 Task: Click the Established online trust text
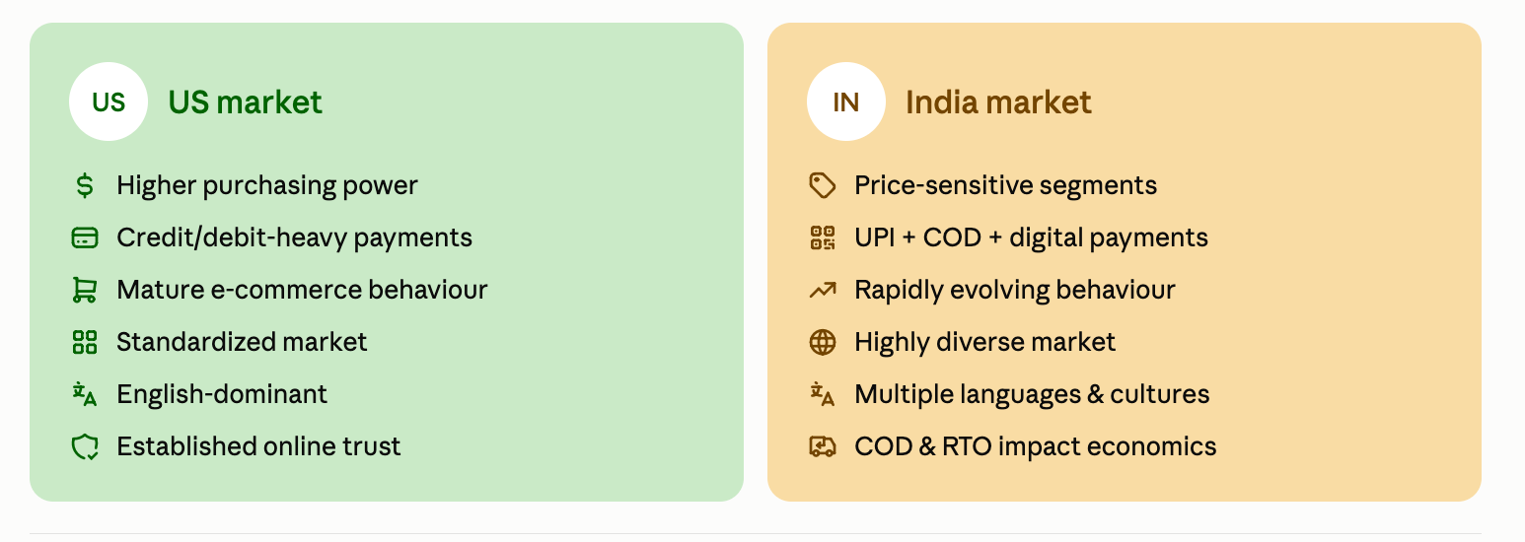pyautogui.click(x=258, y=446)
